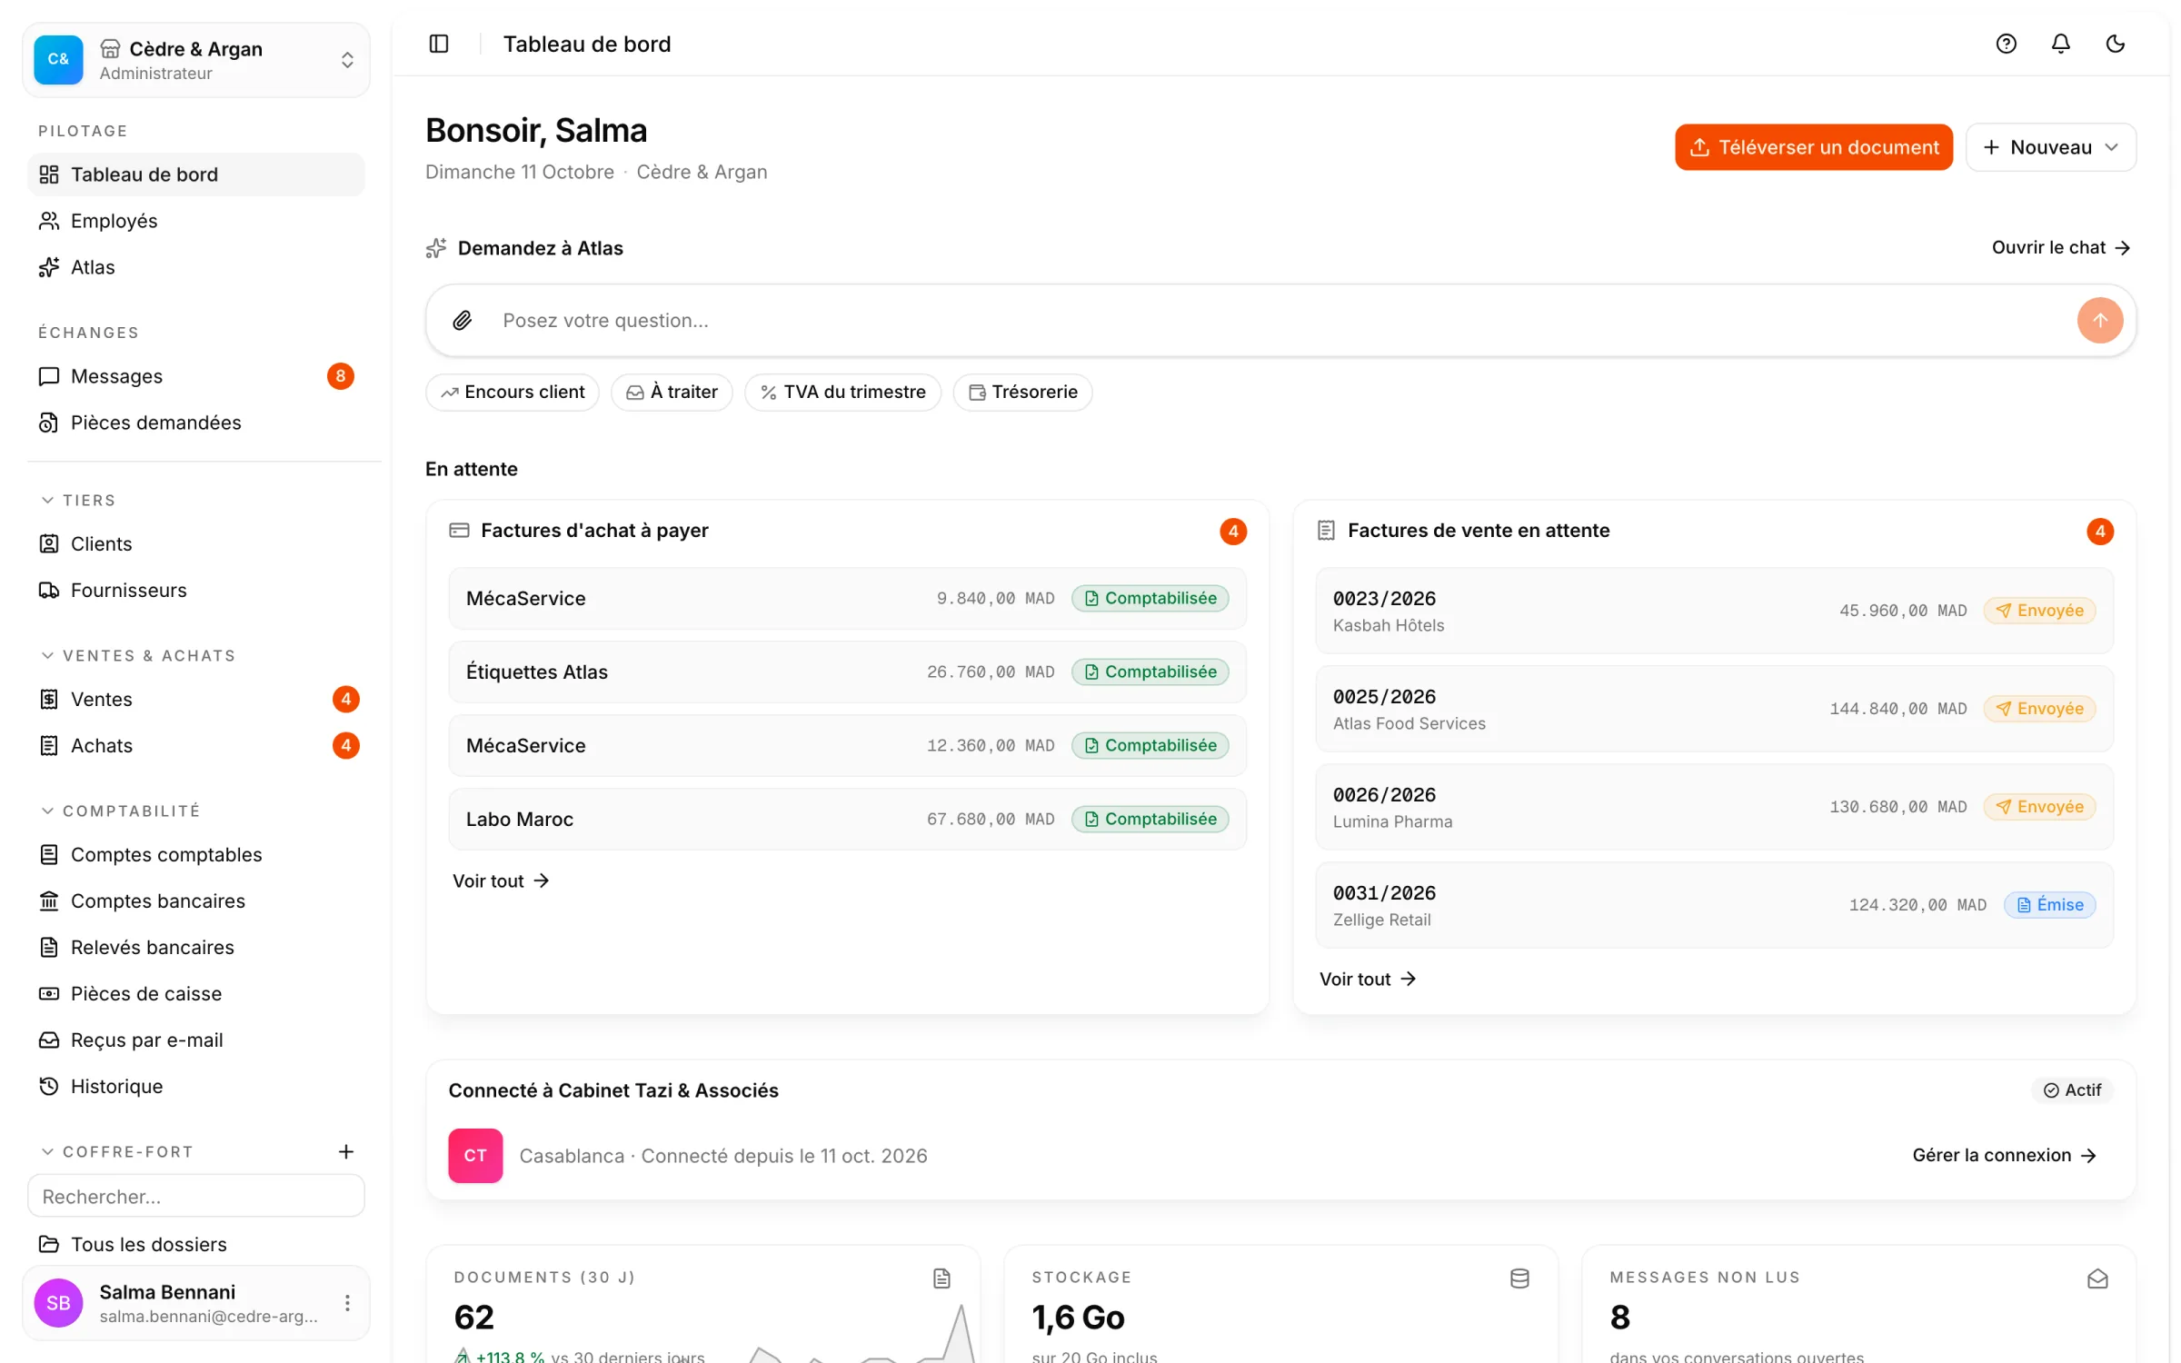2181x1363 pixels.
Task: Click the SB user avatar
Action: pyautogui.click(x=58, y=1302)
